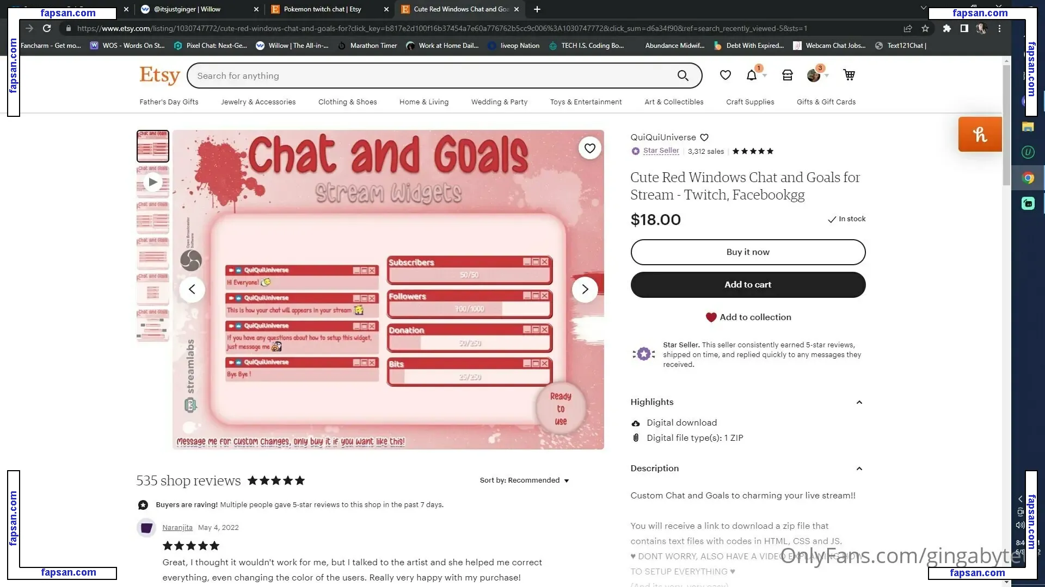Click the Father's Day Gifts menu item

169,102
